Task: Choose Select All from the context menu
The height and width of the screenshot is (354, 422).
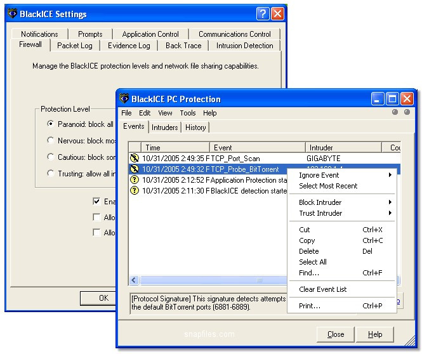Action: [x=342, y=262]
